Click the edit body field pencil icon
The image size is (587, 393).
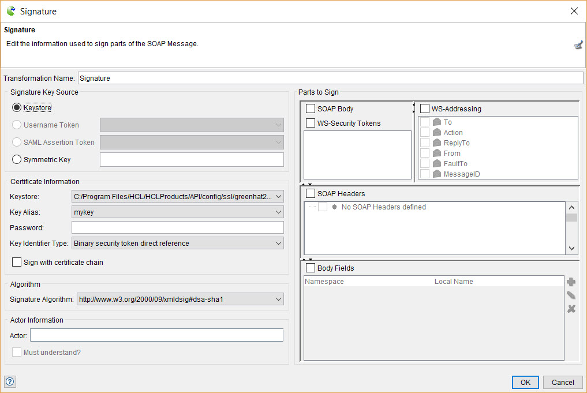[571, 295]
